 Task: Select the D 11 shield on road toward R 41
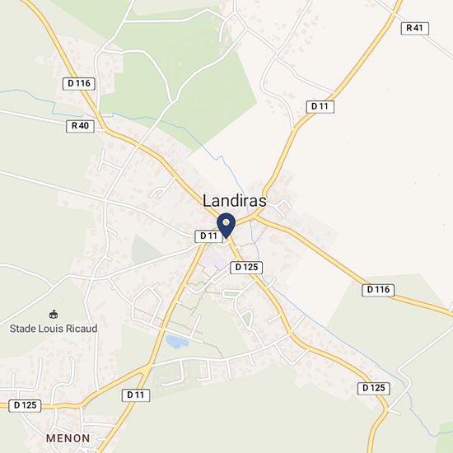click(x=320, y=107)
